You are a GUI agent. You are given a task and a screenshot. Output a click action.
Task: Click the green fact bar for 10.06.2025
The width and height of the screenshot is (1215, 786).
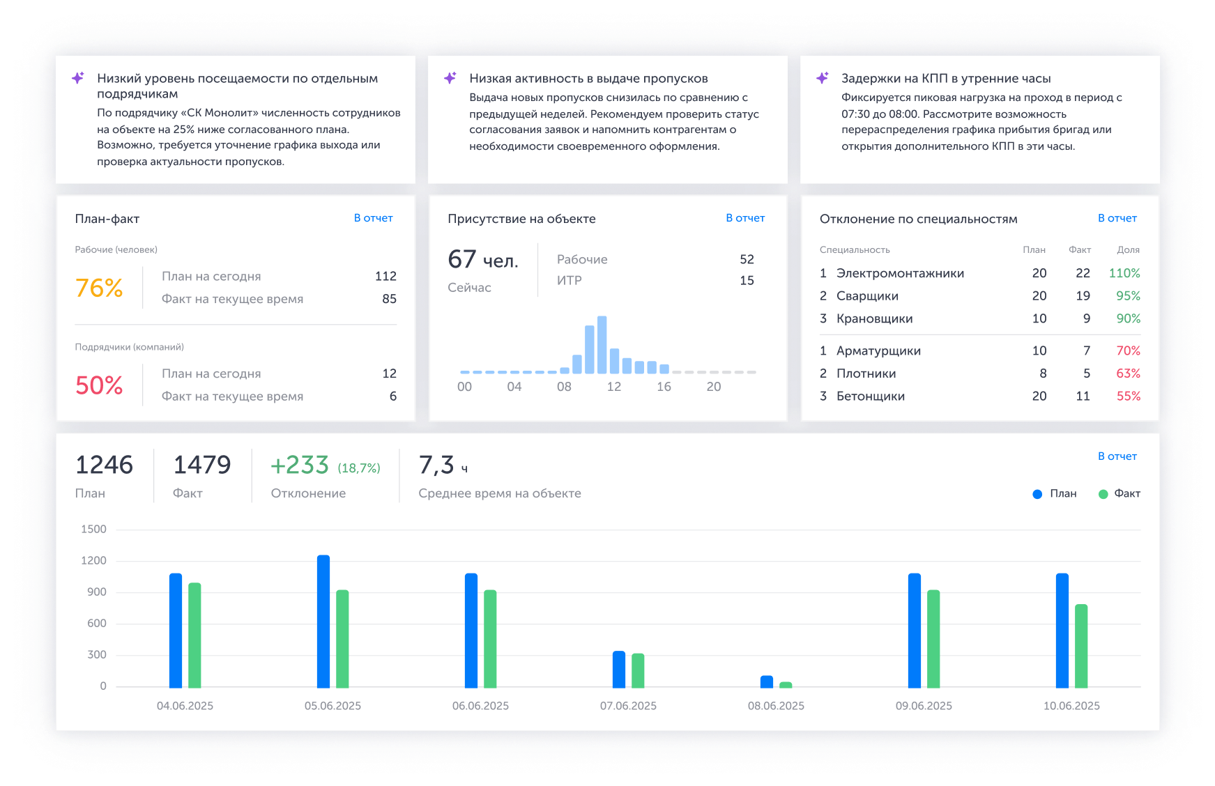[x=1081, y=645]
